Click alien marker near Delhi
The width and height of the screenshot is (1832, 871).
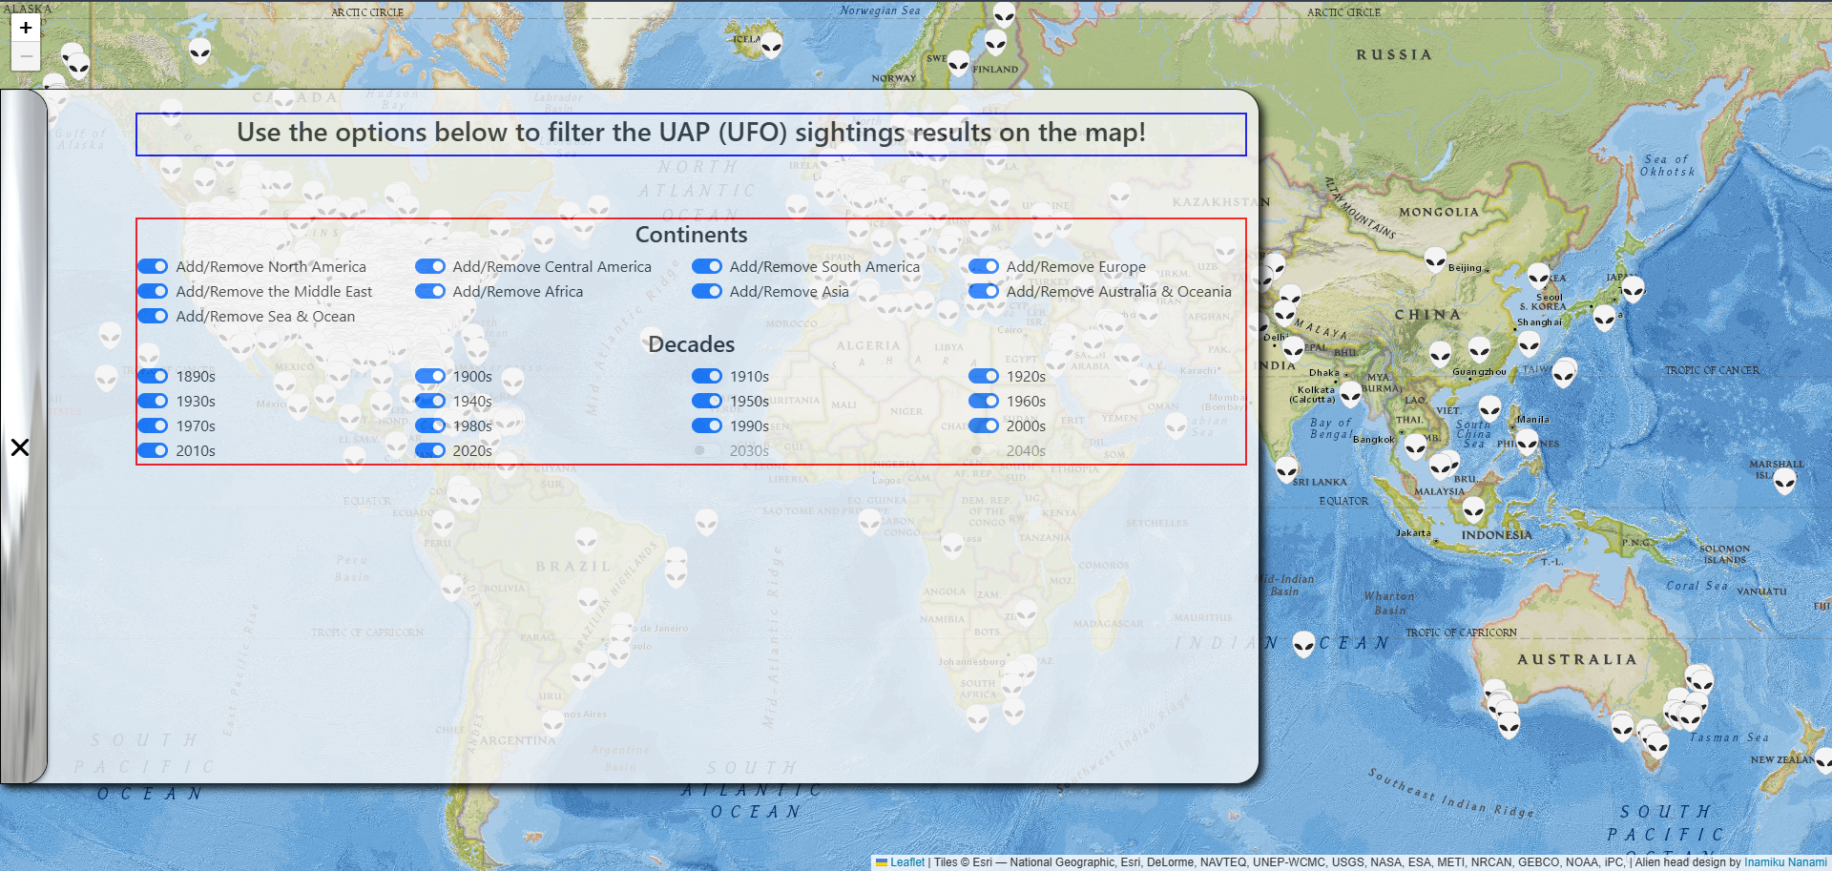[x=1293, y=349]
